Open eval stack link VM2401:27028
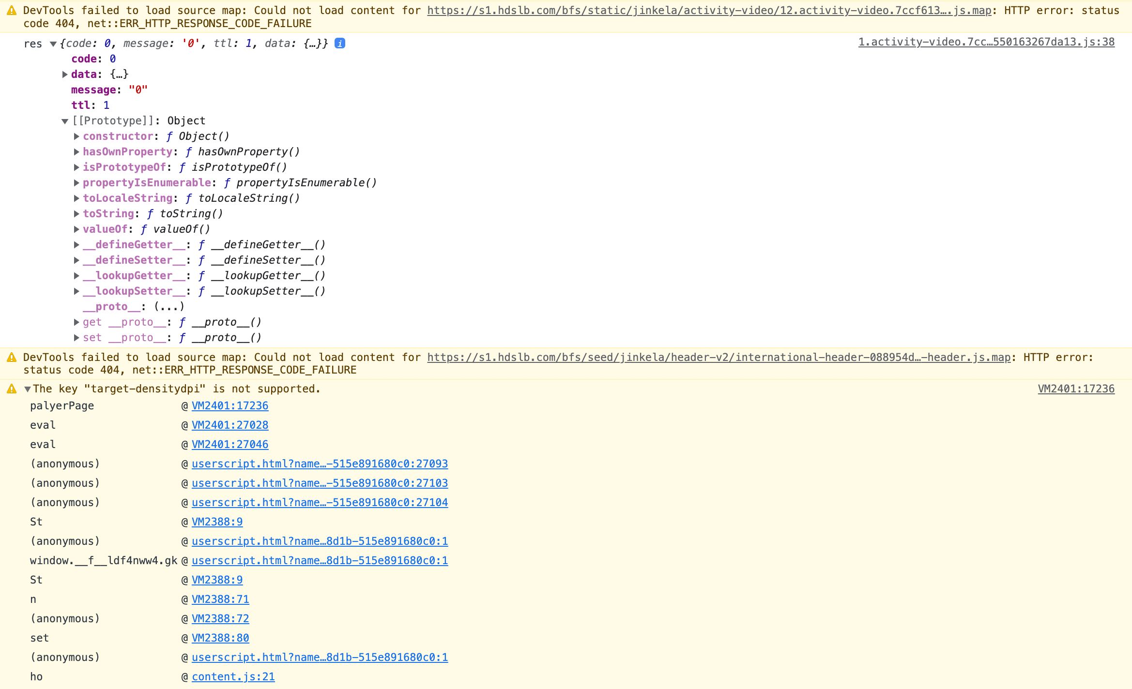The image size is (1132, 689). [230, 425]
